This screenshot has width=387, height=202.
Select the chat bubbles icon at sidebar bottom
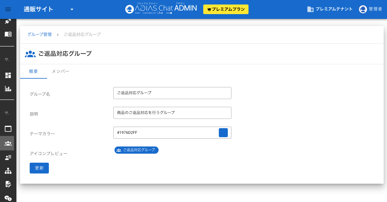pos(8,198)
